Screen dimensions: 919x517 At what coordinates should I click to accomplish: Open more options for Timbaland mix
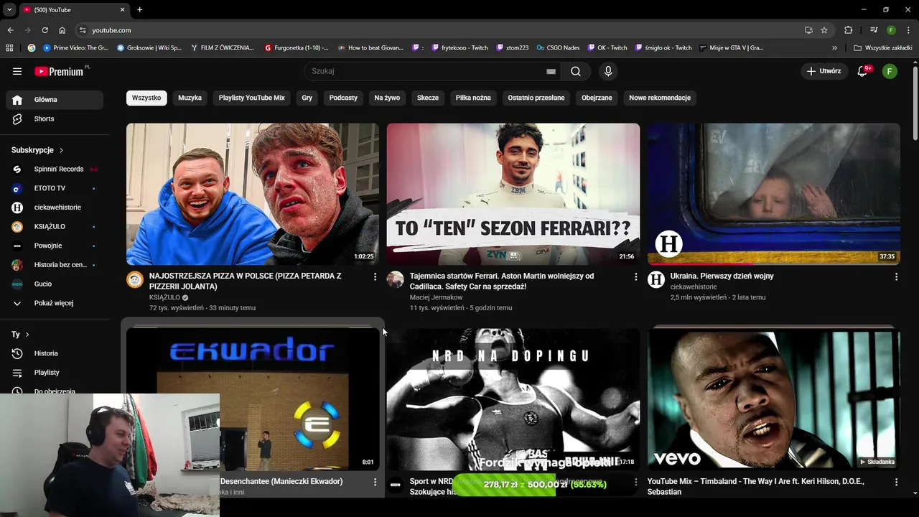(x=896, y=483)
